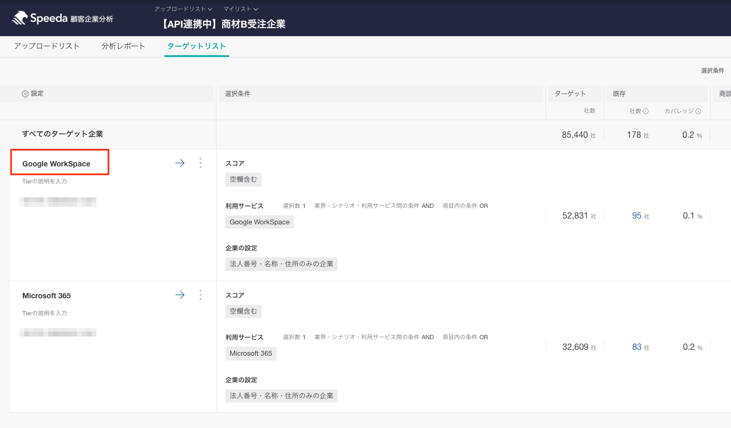Open the three-dot menu for Microsoft 365

tap(200, 295)
